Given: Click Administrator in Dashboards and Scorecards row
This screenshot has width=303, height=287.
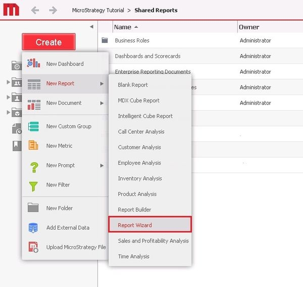Looking at the screenshot, I should [255, 56].
